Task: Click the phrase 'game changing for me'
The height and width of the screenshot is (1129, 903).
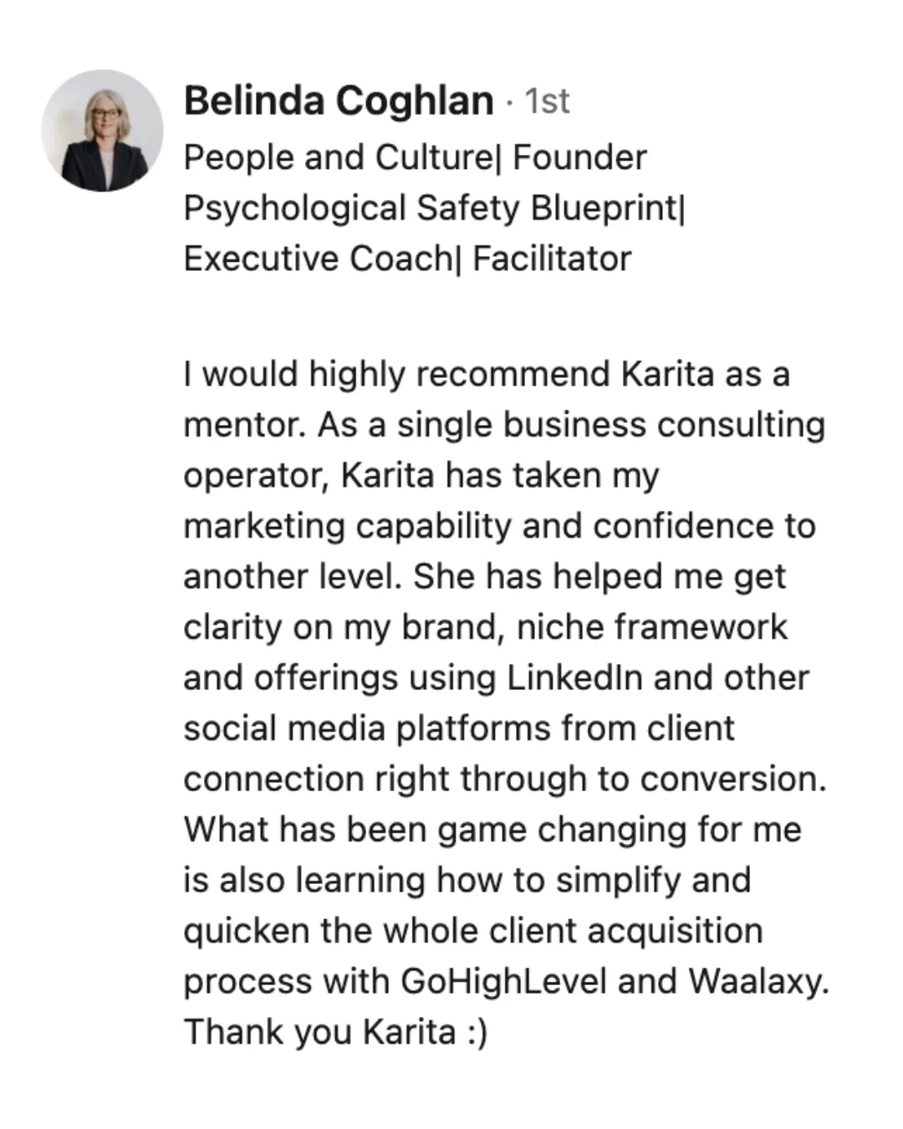Action: click(620, 830)
